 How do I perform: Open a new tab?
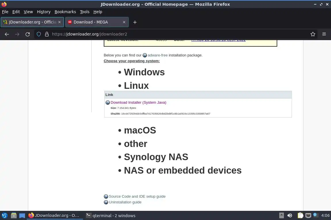(135, 22)
